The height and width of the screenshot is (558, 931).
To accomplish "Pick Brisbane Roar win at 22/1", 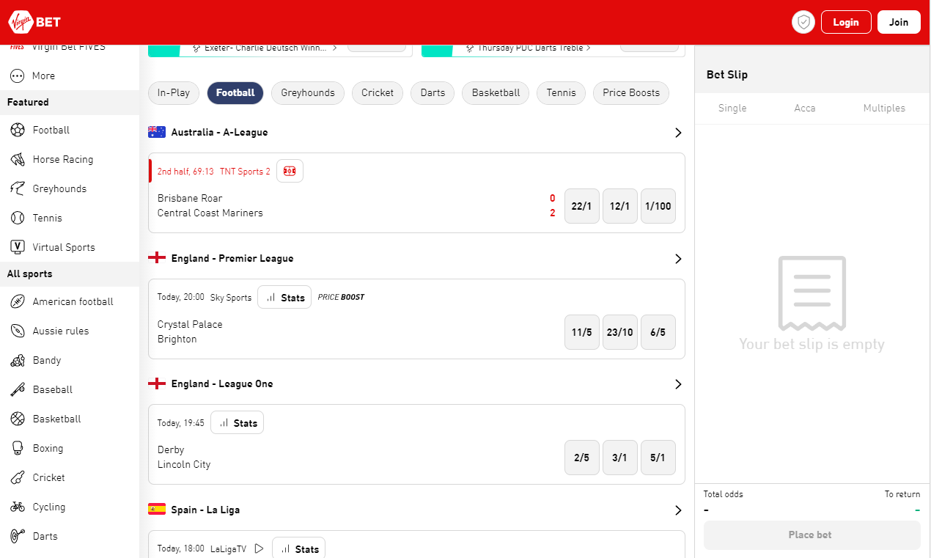I will [582, 206].
